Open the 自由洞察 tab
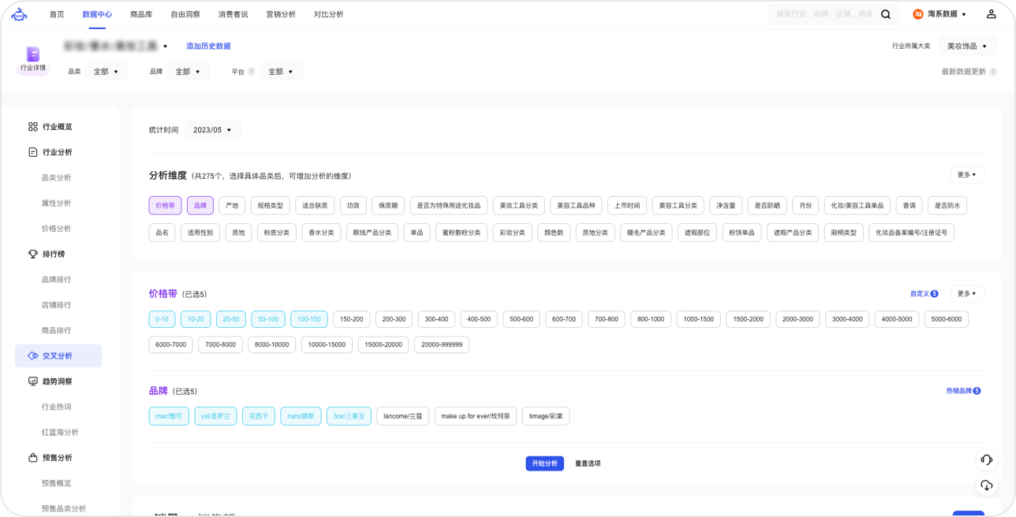This screenshot has width=1016, height=517. point(185,14)
